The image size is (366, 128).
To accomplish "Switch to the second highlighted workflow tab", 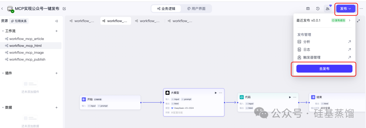I will [116, 21].
